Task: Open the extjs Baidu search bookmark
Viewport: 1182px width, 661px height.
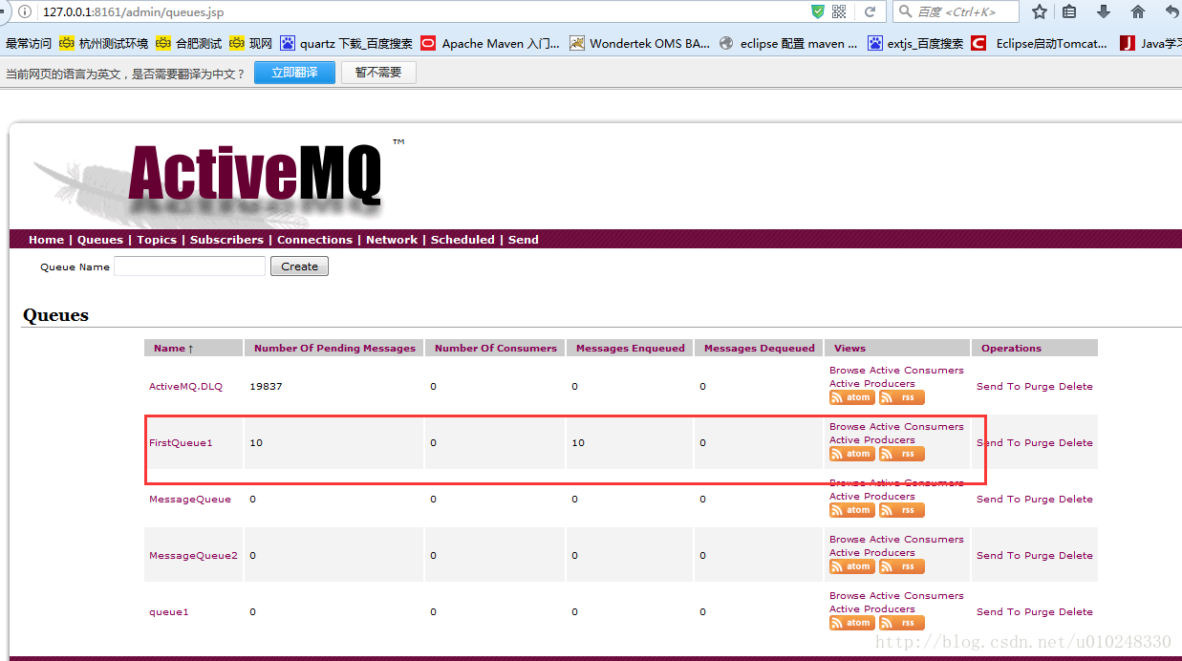Action: click(915, 43)
